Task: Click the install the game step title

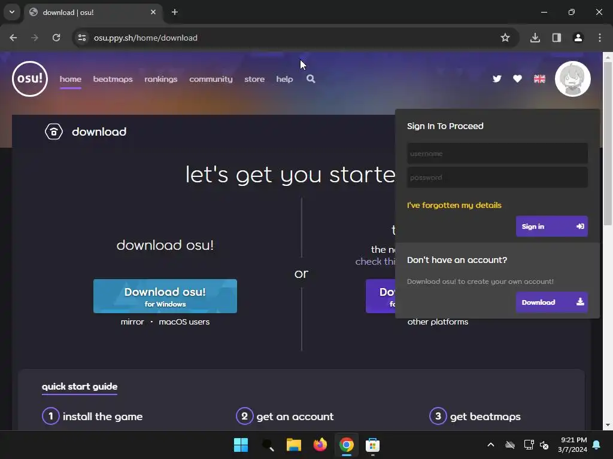Action: click(x=102, y=417)
